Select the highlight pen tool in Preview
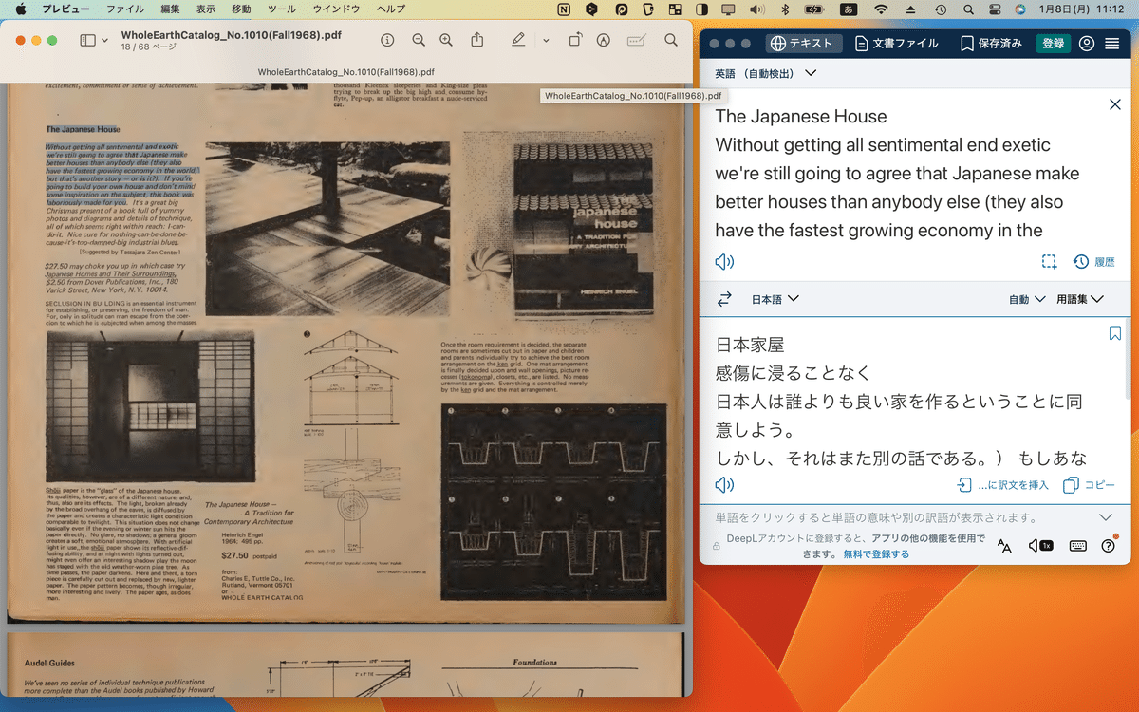This screenshot has height=712, width=1139. click(518, 41)
